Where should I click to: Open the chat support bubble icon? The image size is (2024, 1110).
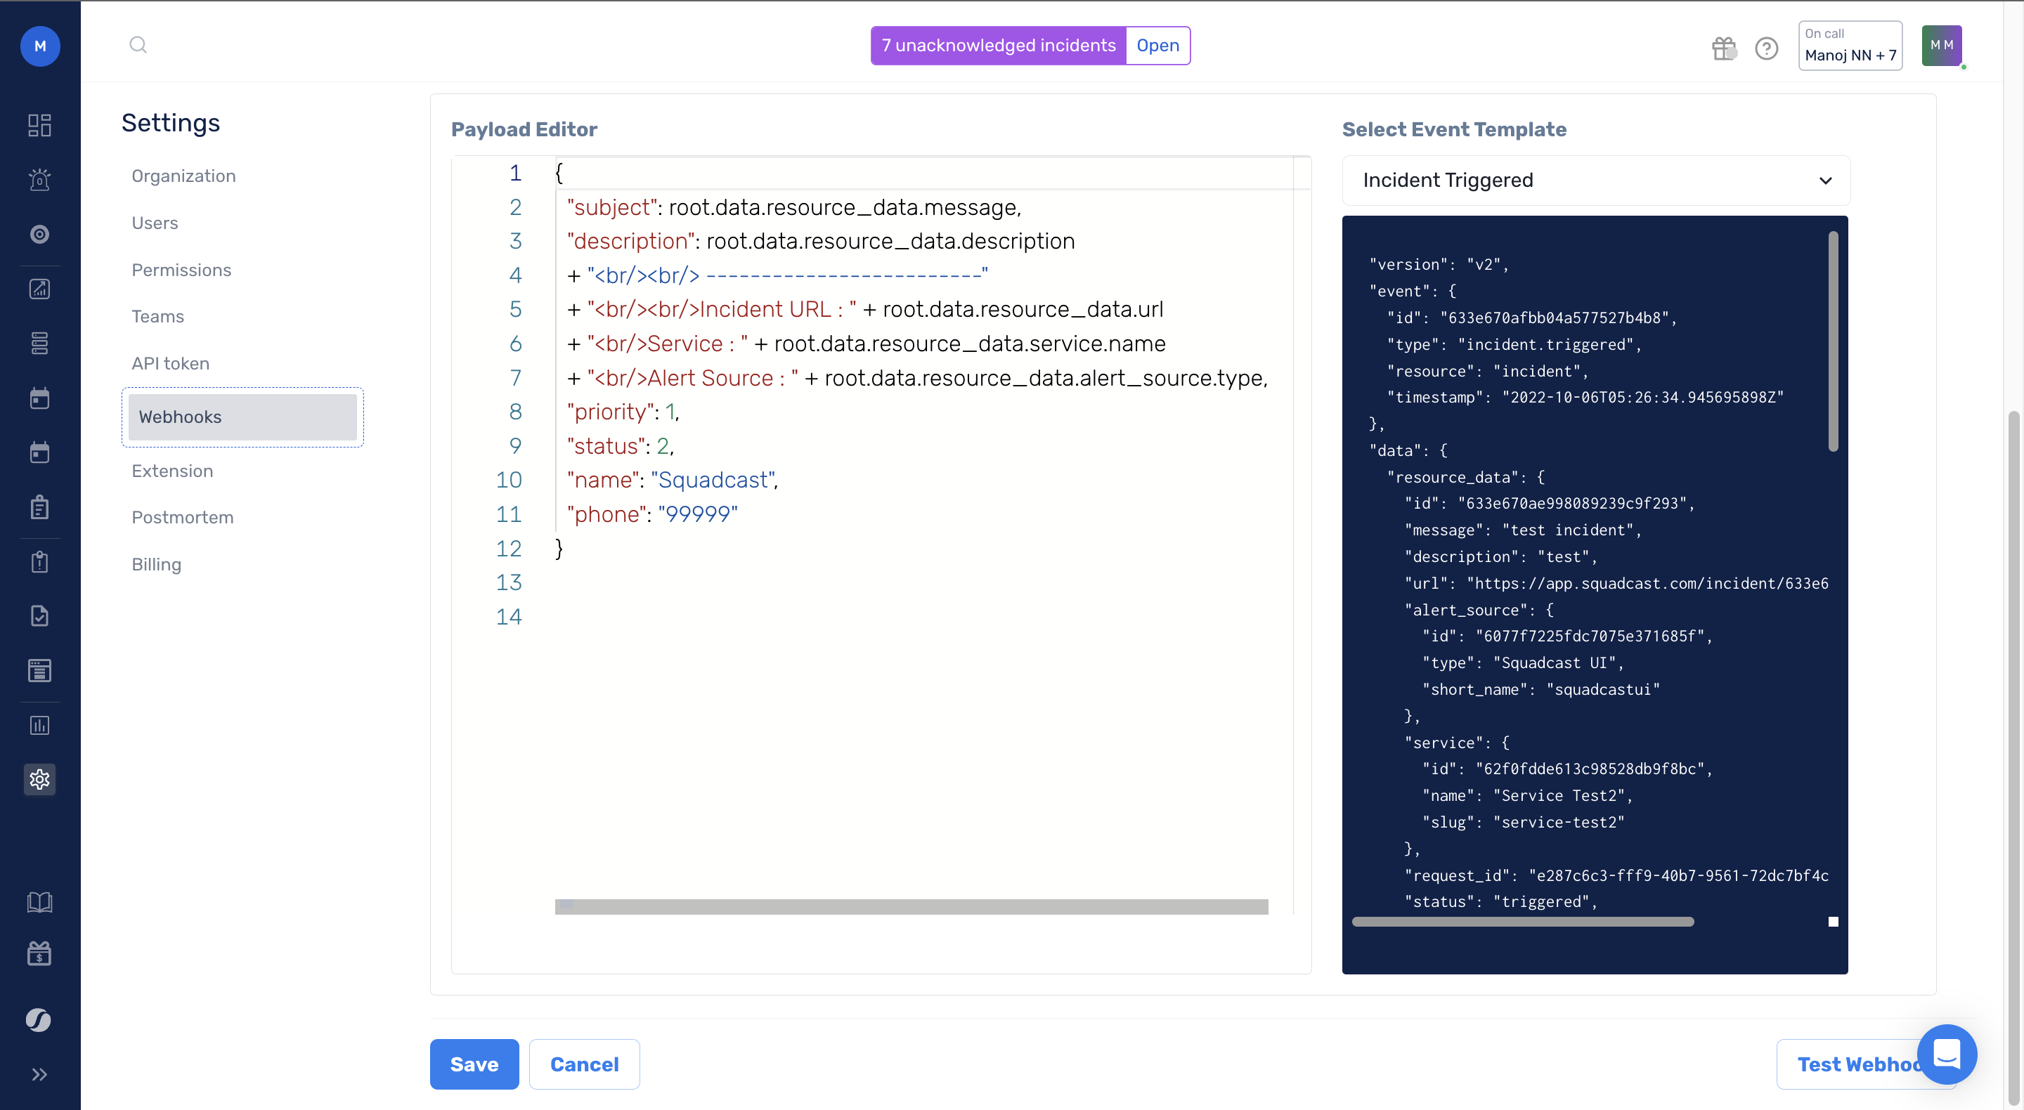click(x=1946, y=1054)
